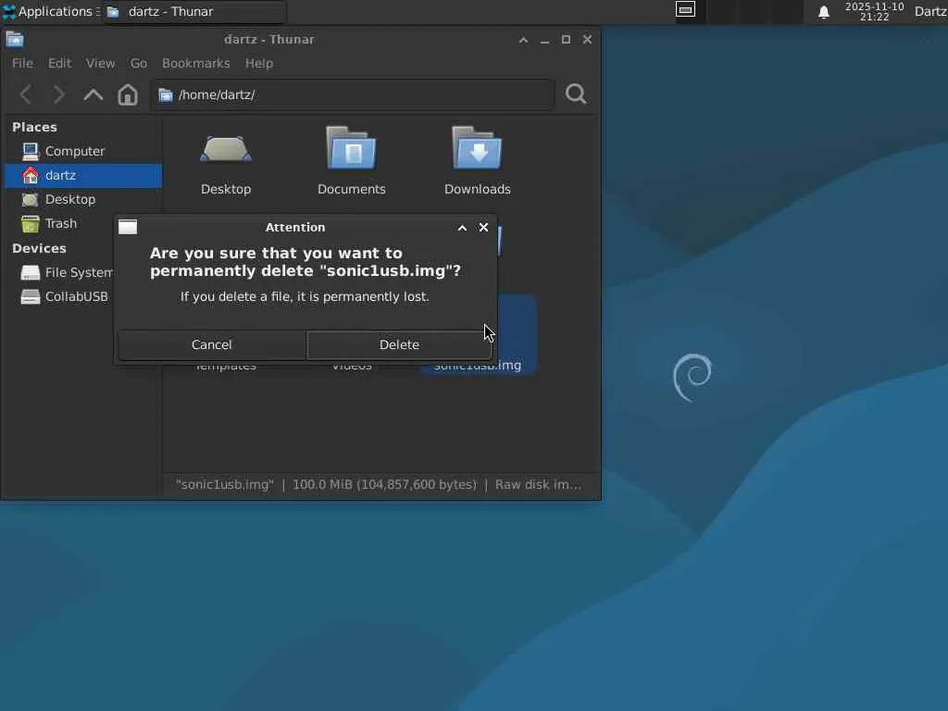Click the Places heading in sidebar

point(34,127)
